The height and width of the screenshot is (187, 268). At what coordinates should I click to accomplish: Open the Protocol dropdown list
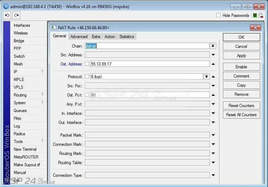(x=206, y=76)
